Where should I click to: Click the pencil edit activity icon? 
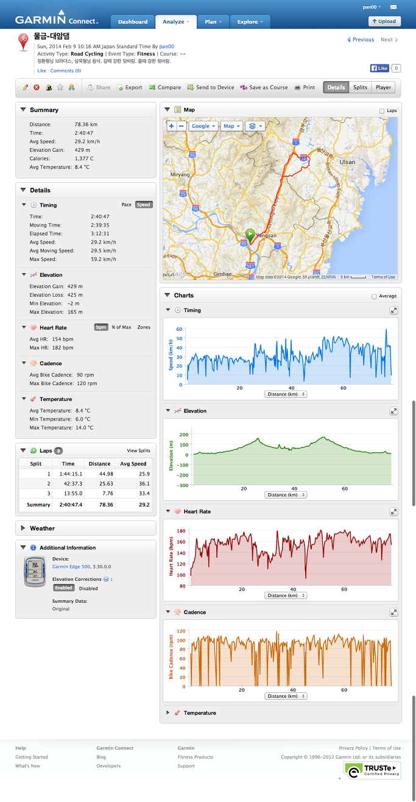(26, 88)
